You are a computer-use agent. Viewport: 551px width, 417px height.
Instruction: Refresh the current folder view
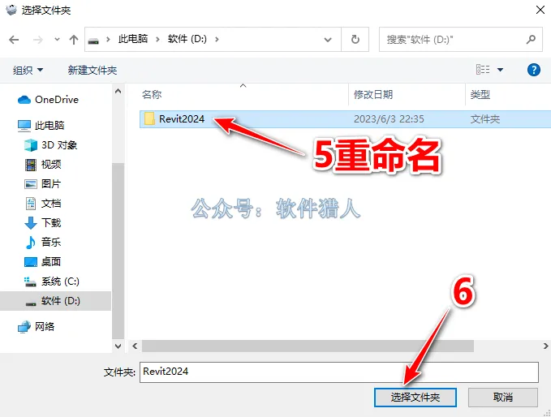tap(355, 39)
